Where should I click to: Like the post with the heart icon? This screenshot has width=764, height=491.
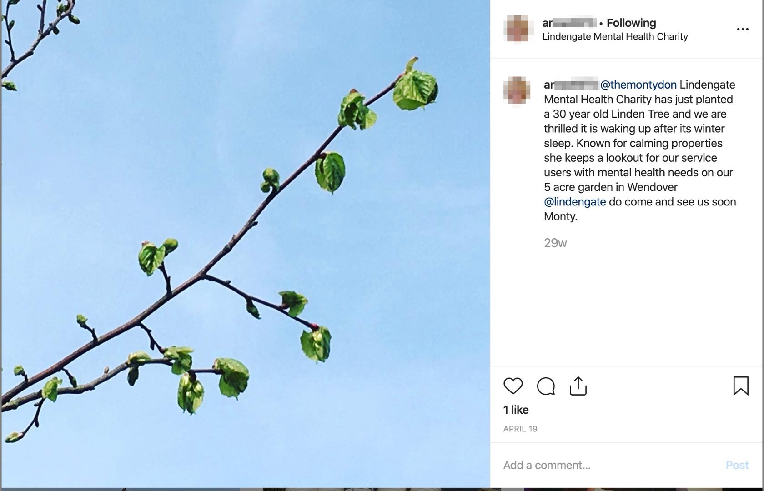click(513, 386)
